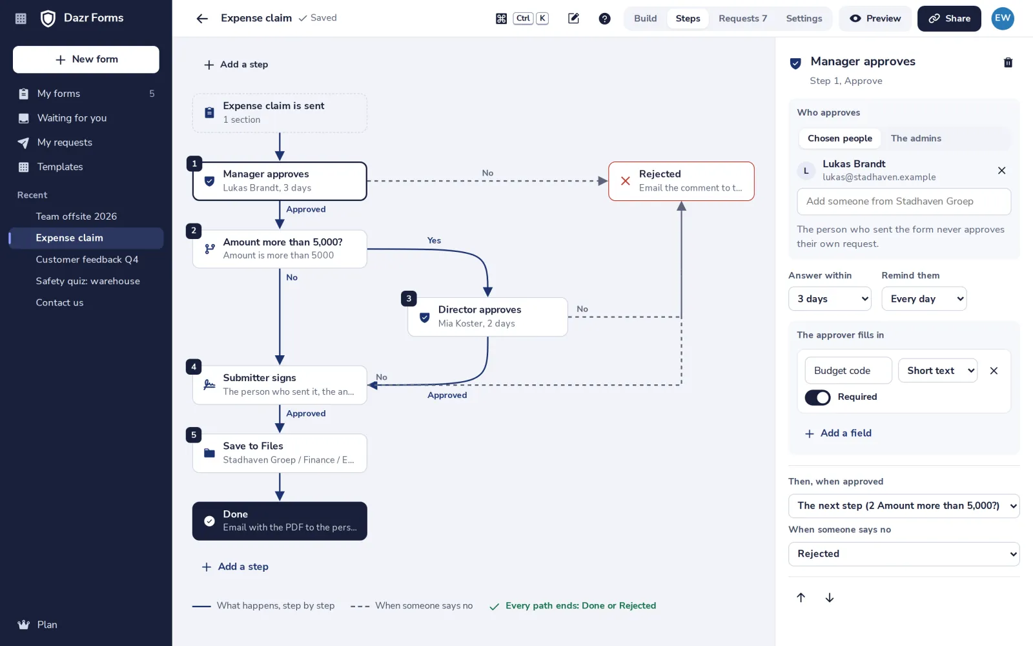
Task: Open the Short text field type dropdown
Action: pyautogui.click(x=938, y=371)
